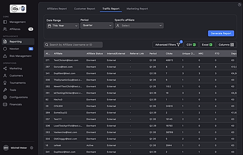243x155 pixels.
Task: Click the Vankercho@test.com affiliate cell
Action: point(65,132)
